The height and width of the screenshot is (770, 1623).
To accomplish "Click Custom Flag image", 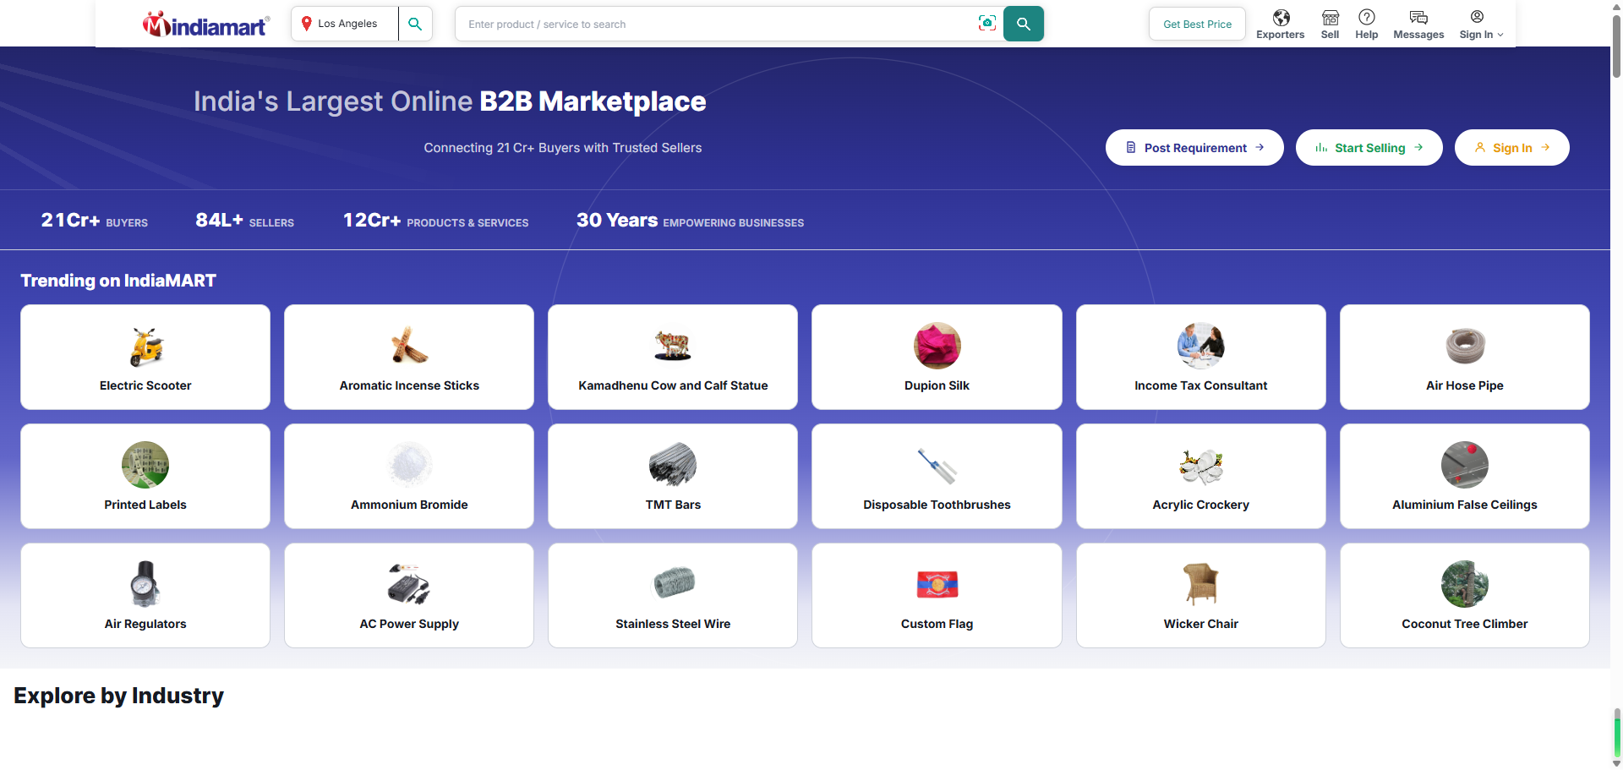I will coord(937,584).
